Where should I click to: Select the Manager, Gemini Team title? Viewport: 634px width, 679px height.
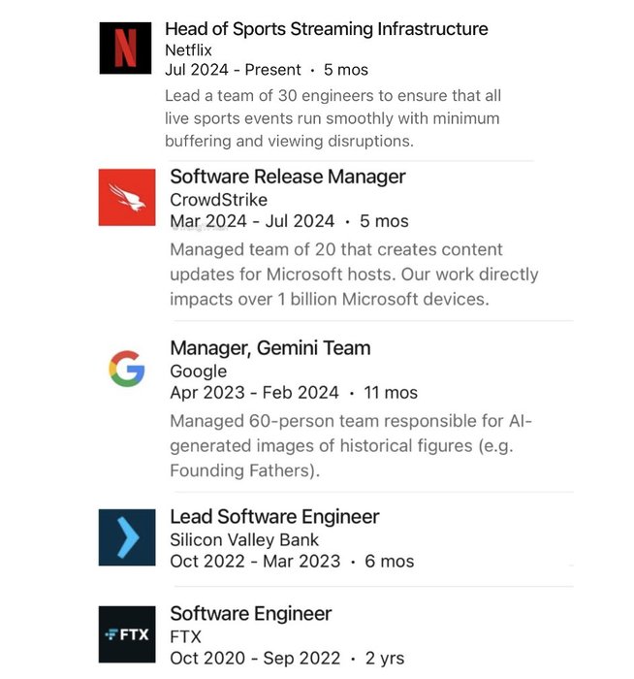tap(269, 347)
